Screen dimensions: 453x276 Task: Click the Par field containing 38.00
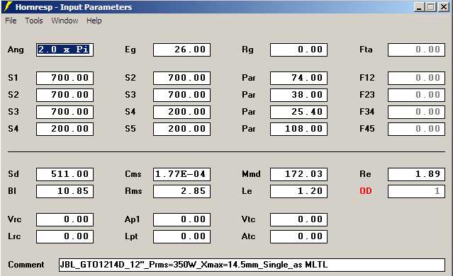298,95
